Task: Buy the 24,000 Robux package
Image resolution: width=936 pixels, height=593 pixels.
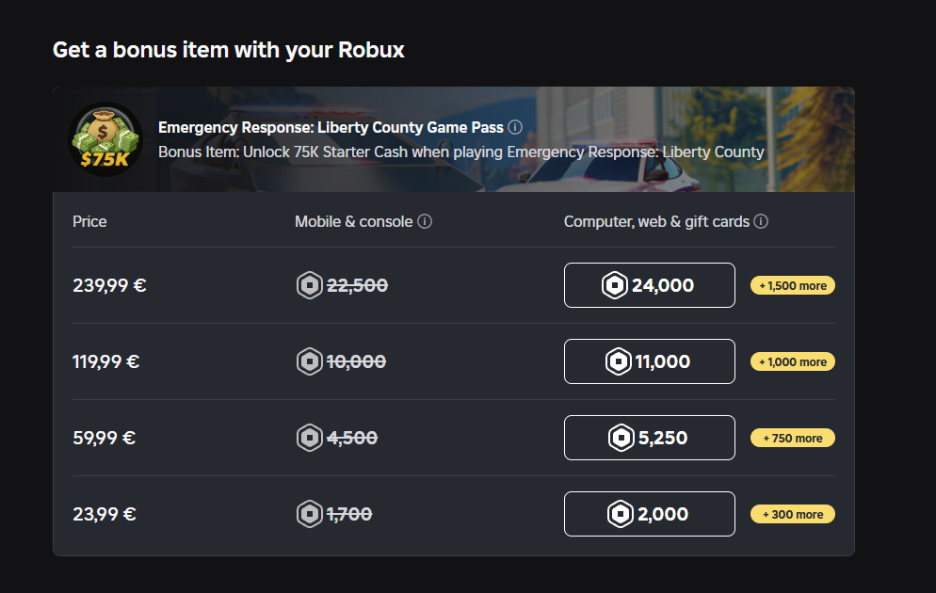Action: point(649,285)
